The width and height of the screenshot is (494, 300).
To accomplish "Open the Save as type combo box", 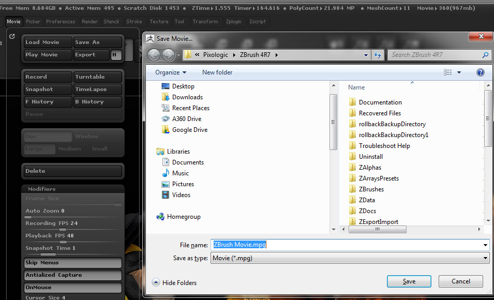I will (350, 258).
